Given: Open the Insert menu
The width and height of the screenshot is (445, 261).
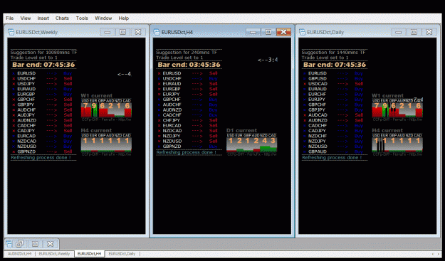Looking at the screenshot, I should 43,18.
